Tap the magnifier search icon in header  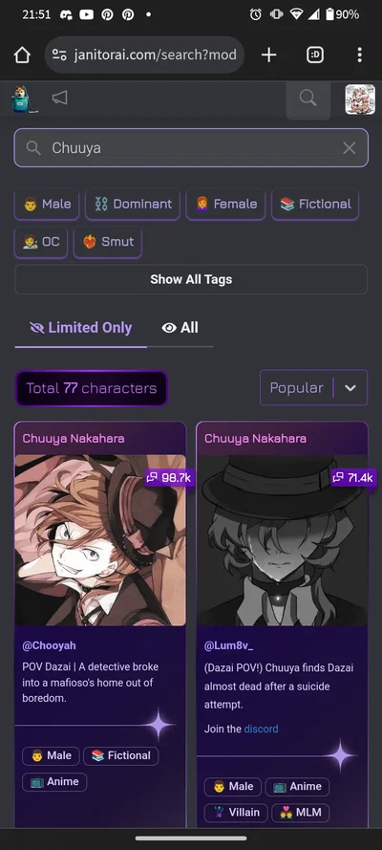(308, 98)
